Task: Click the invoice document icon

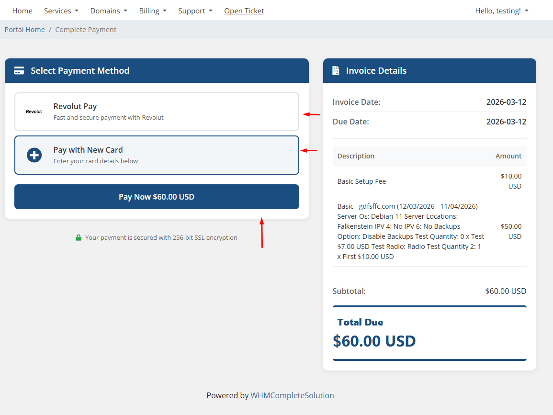Action: point(336,71)
